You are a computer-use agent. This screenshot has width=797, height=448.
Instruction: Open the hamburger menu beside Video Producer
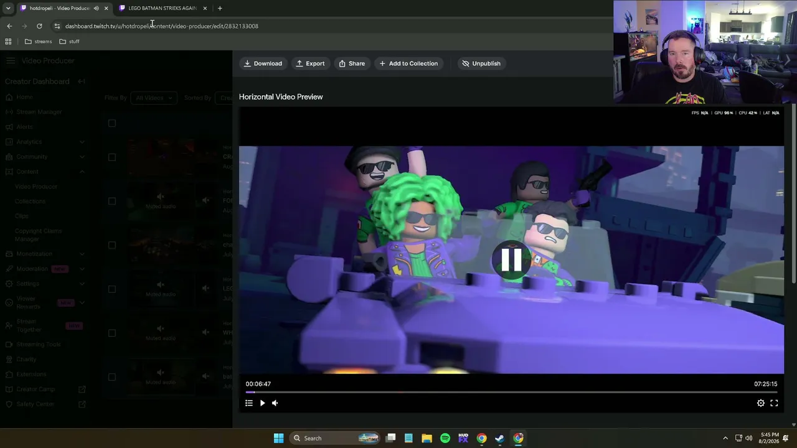pyautogui.click(x=11, y=60)
